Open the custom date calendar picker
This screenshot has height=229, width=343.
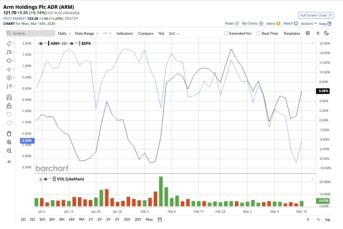160,219
